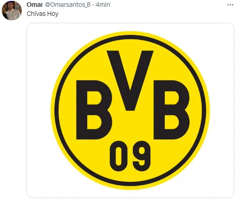Open the three-dot more options menu
Image resolution: width=237 pixels, height=200 pixels.
230,5
